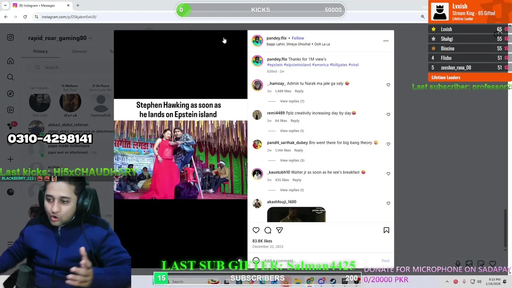Open the hamburger More menu in the sidebar

tap(10, 244)
